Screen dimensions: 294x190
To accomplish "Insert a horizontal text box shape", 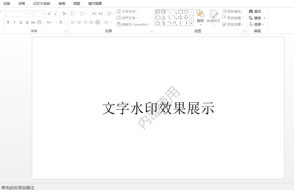I will (158, 12).
